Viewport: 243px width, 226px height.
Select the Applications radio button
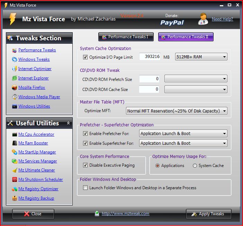[157, 166]
